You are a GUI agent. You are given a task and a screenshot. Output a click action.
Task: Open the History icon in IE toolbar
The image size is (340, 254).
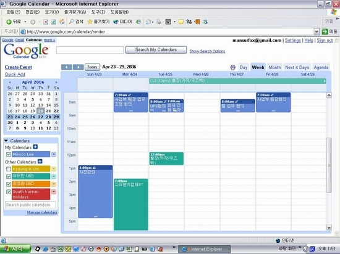point(138,22)
